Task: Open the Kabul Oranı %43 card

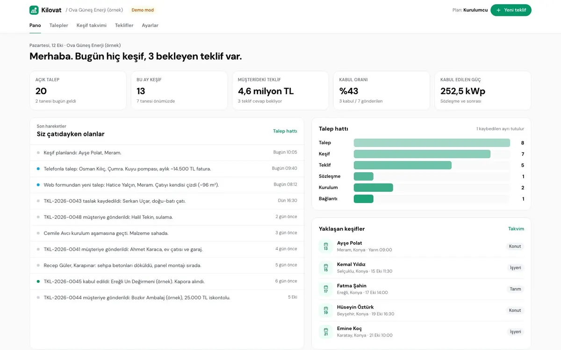Action: (381, 91)
